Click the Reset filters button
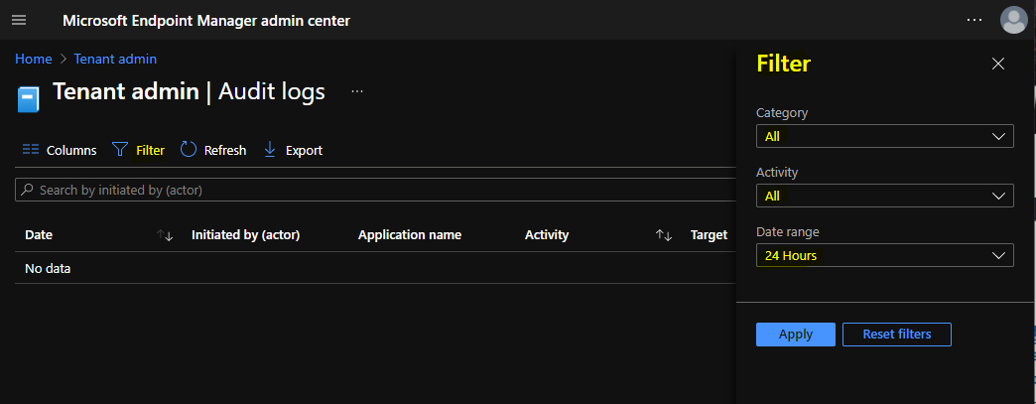Viewport: 1036px width, 404px height. pyautogui.click(x=897, y=335)
